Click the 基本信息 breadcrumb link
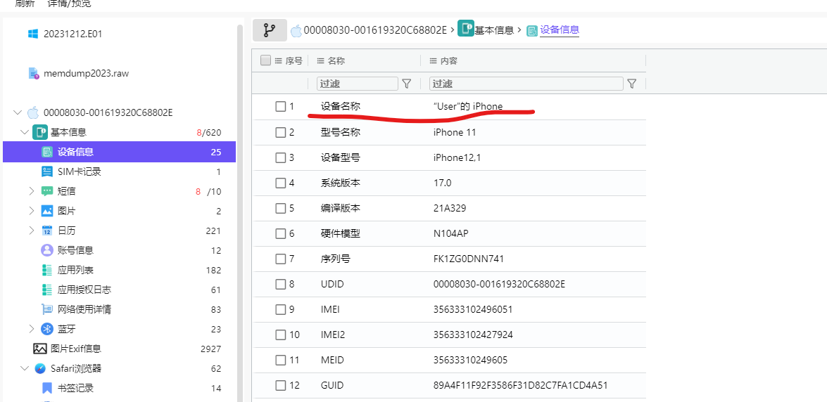The height and width of the screenshot is (402, 827). pyautogui.click(x=494, y=30)
